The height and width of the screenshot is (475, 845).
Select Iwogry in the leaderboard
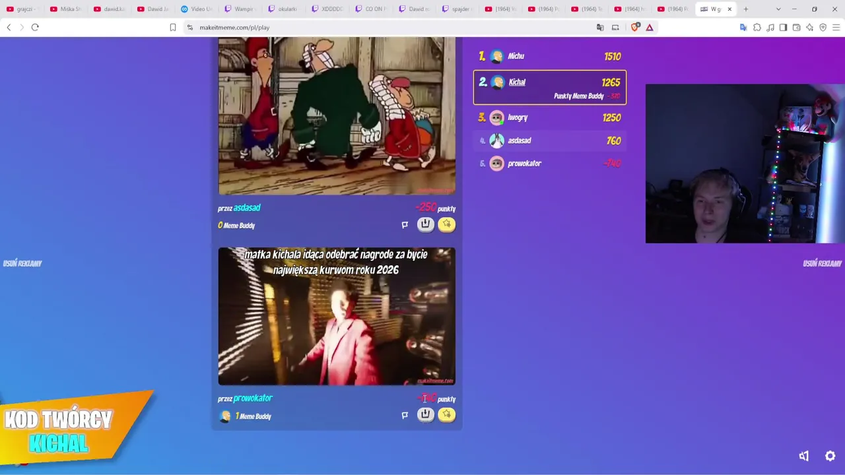coord(549,117)
